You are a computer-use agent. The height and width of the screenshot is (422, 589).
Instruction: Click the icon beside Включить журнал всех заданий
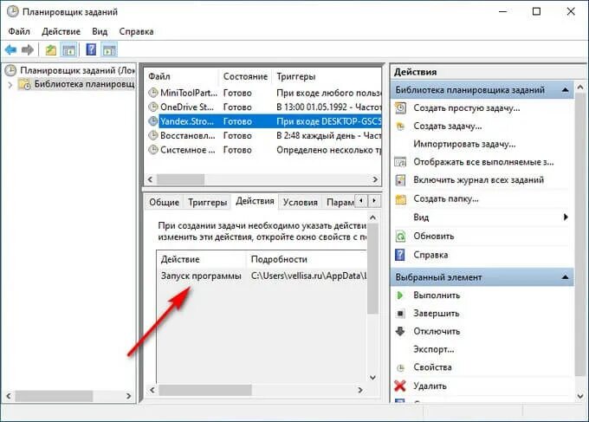[x=400, y=180]
